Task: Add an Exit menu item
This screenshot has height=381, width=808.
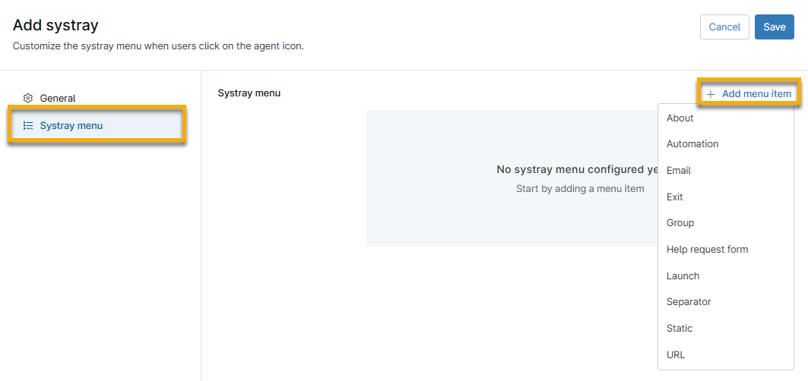Action: click(x=674, y=197)
